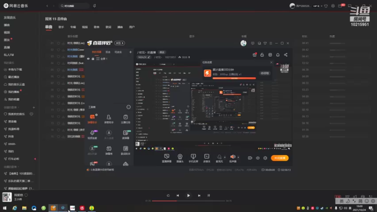This screenshot has width=377, height=212.
Task: Click the skin shirt icon in NetEase title bar
Action: click(x=326, y=6)
